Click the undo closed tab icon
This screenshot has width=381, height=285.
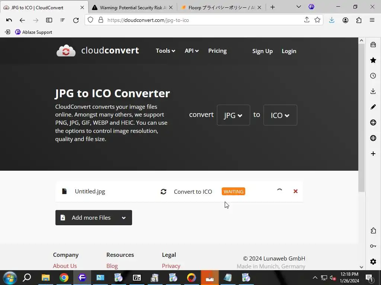(9, 20)
